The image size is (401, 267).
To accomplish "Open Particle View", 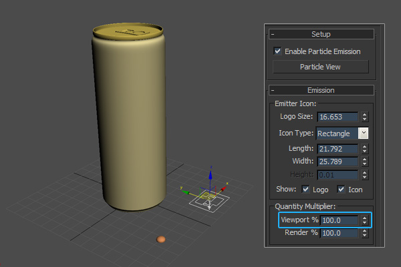I will (x=321, y=67).
